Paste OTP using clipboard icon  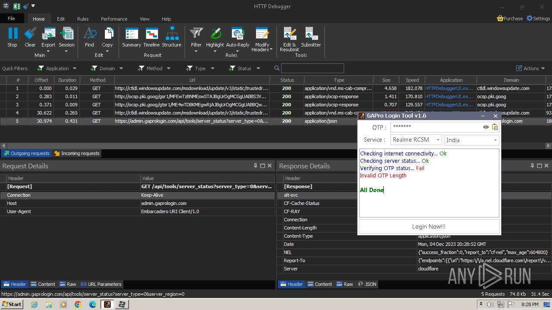click(x=495, y=127)
